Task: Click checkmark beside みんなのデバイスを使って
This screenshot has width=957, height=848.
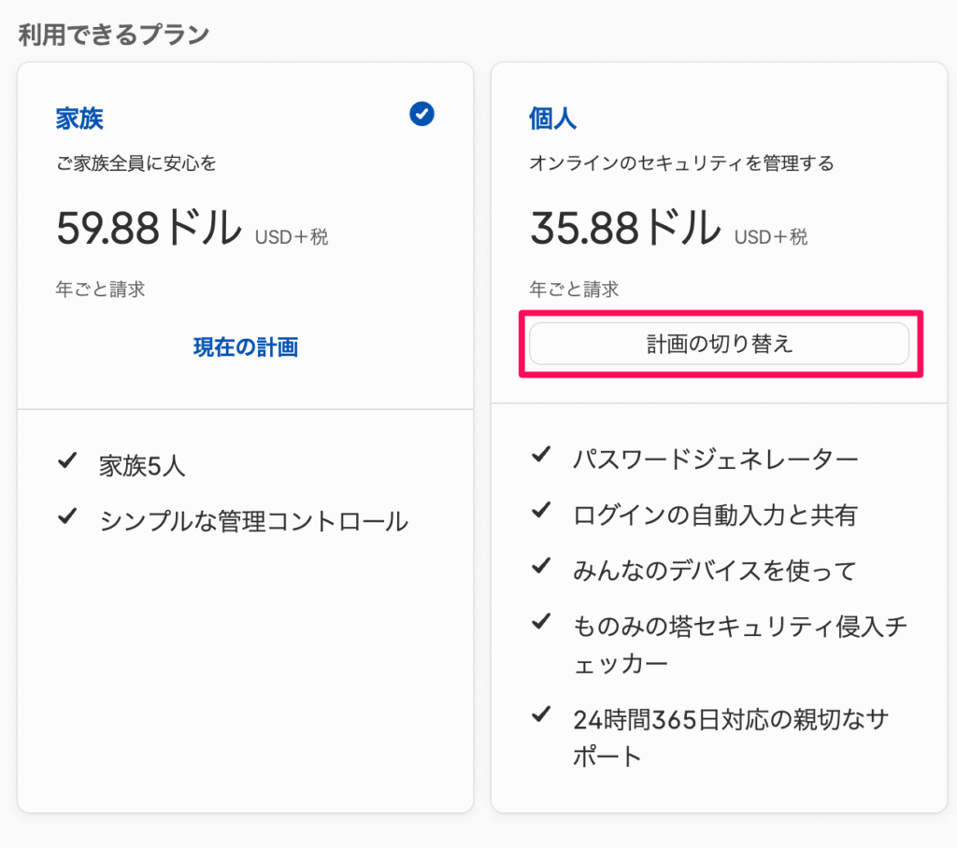Action: (541, 566)
